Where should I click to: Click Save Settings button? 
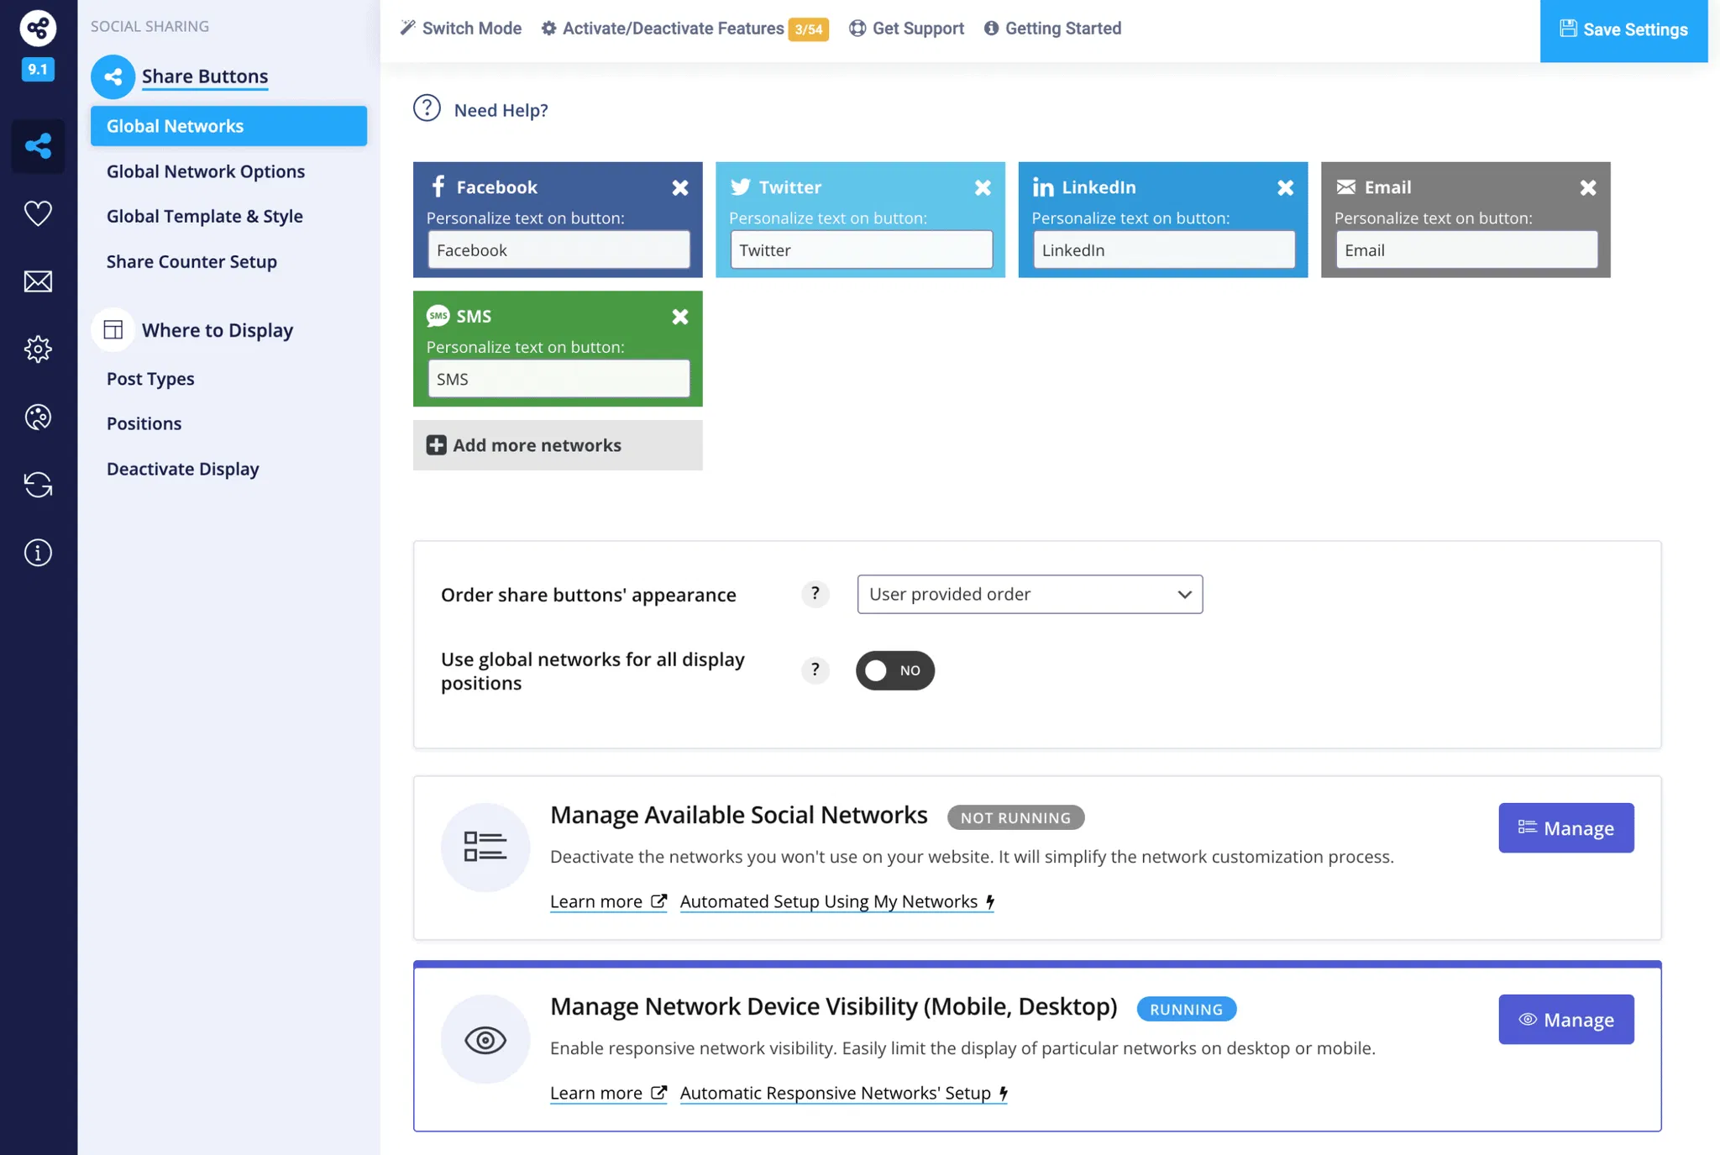coord(1623,30)
